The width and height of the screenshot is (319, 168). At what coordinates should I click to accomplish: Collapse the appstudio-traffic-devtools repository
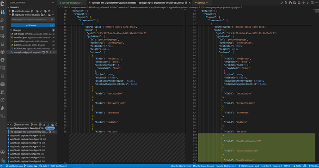click(10, 15)
